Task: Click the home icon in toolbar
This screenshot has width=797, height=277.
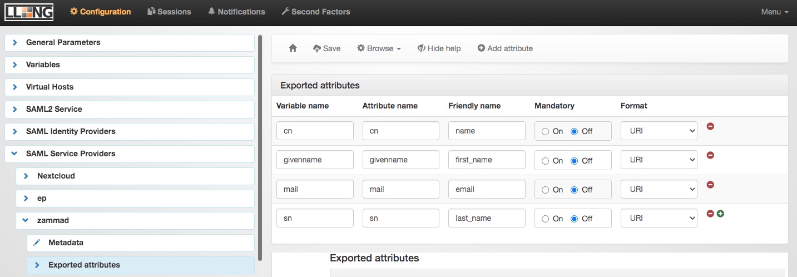Action: tap(293, 48)
